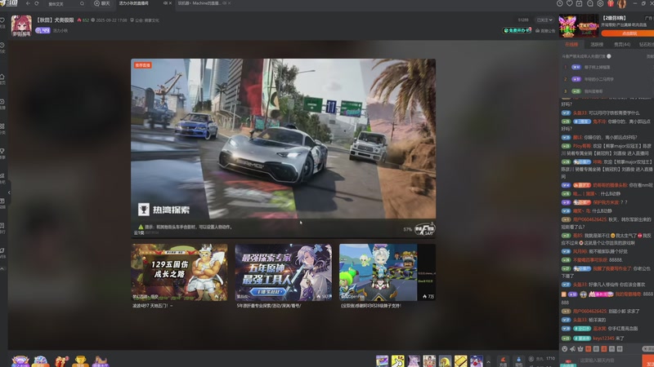Expand the gift bar up chevron
The image size is (654, 367).
[x=488, y=361]
